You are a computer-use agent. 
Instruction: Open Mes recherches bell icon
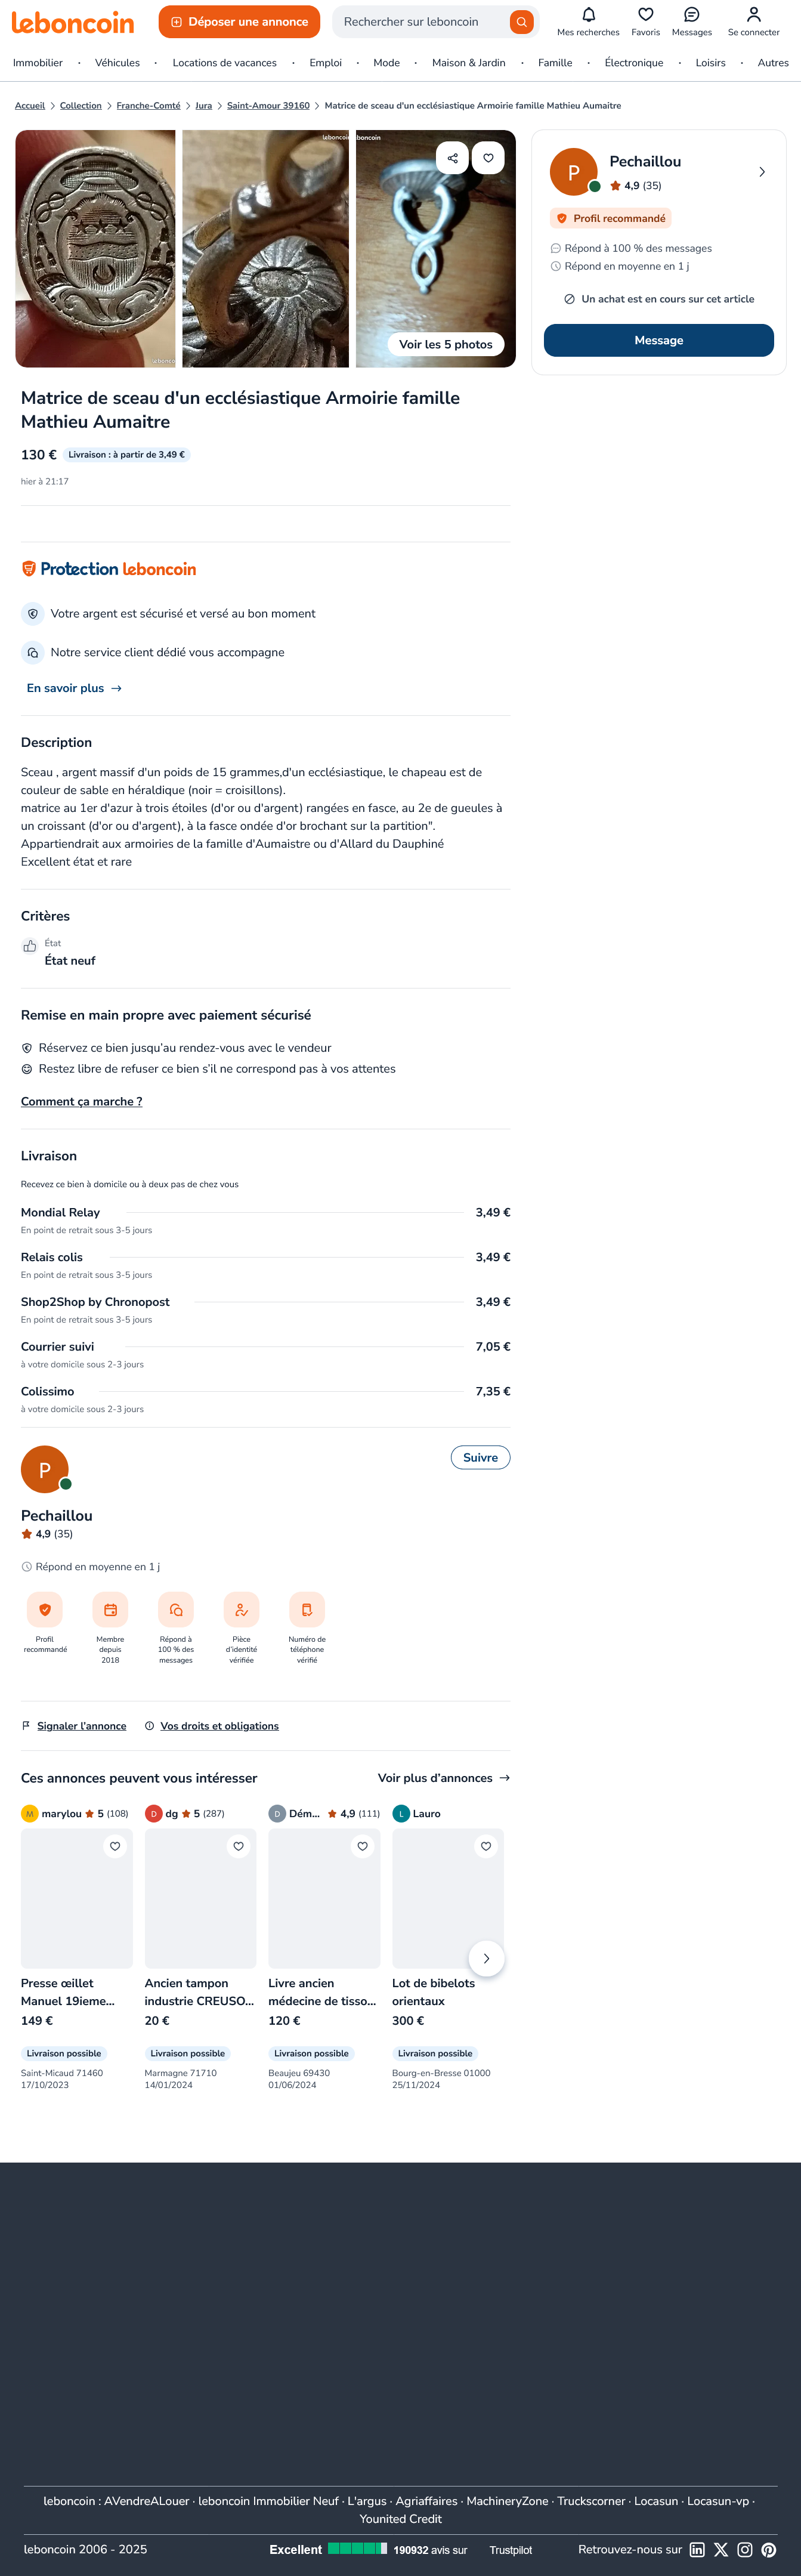click(x=588, y=15)
